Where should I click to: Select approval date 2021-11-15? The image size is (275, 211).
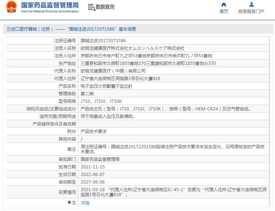coord(93,167)
